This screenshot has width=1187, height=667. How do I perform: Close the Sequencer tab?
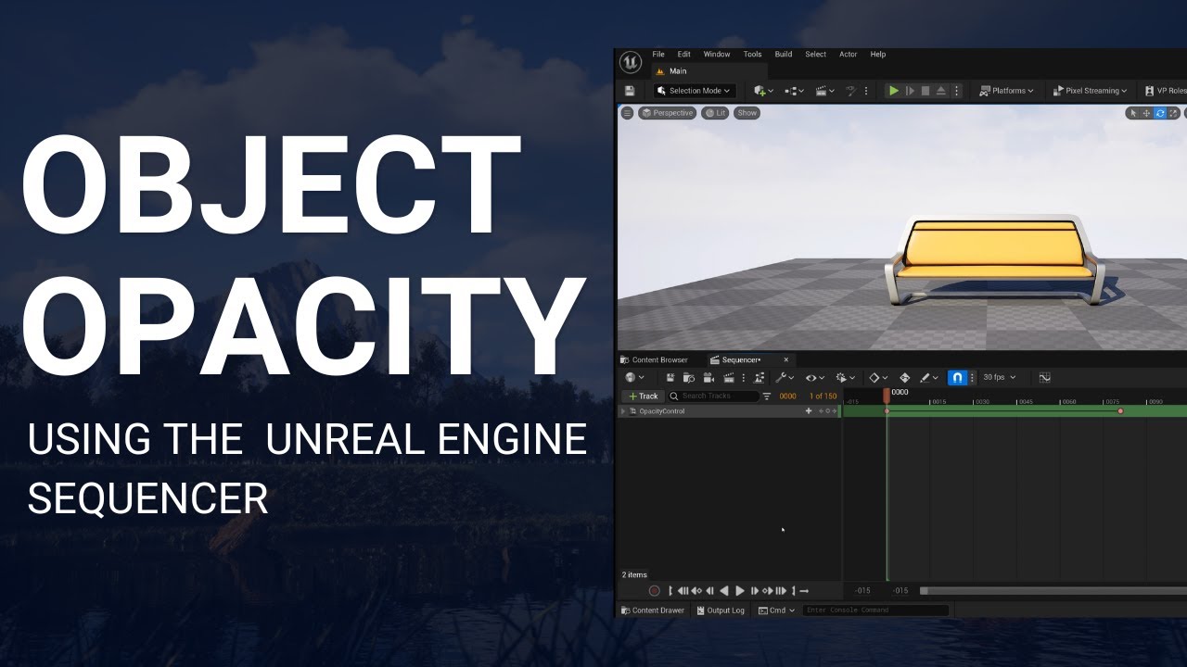pos(786,360)
